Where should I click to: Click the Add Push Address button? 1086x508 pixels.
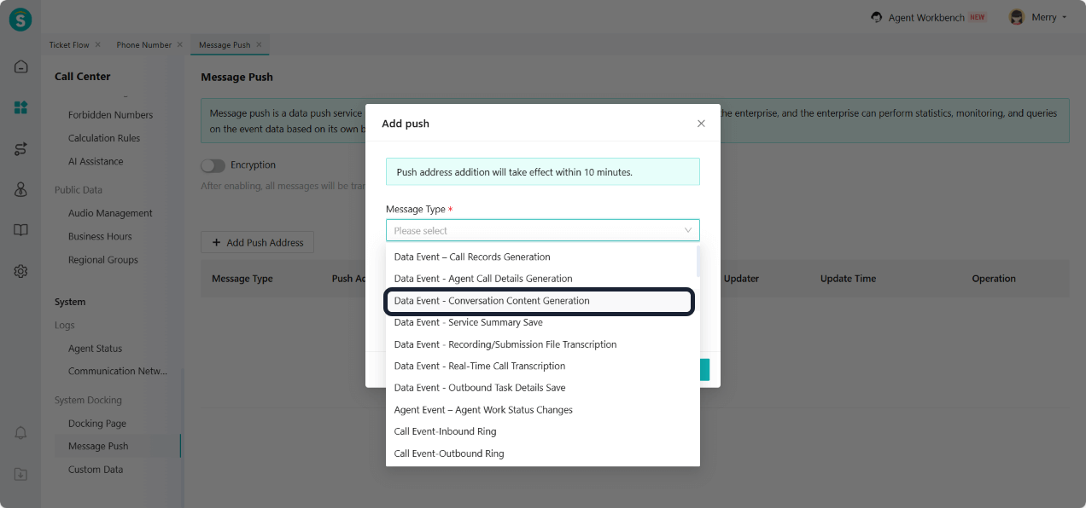click(257, 243)
